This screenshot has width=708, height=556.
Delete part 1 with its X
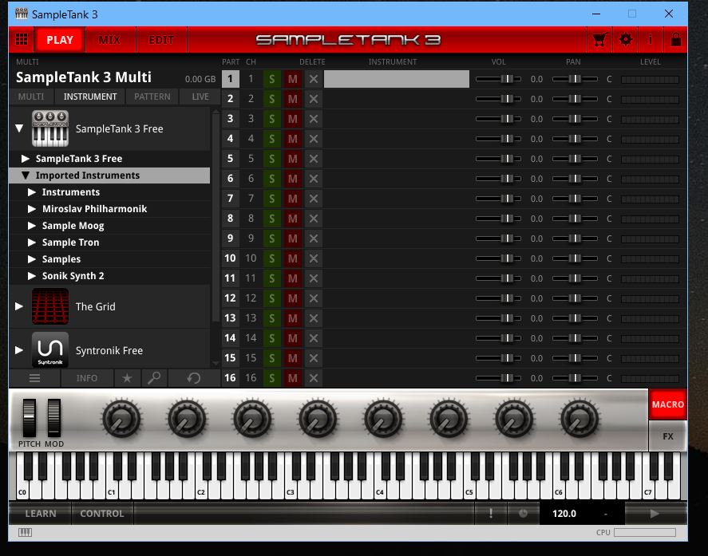tap(314, 79)
